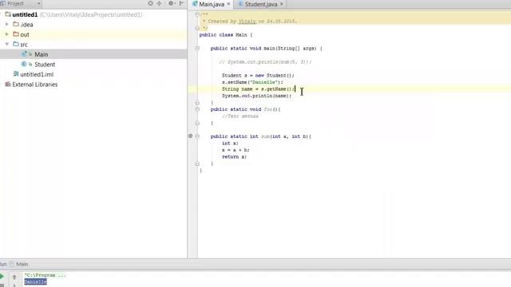Select the untitled1 project root

click(x=25, y=14)
